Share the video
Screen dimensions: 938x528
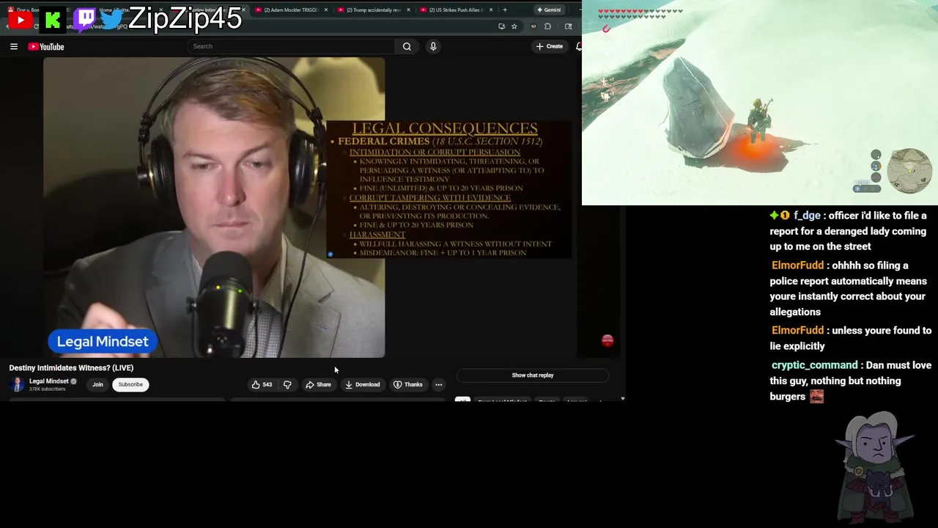click(318, 384)
